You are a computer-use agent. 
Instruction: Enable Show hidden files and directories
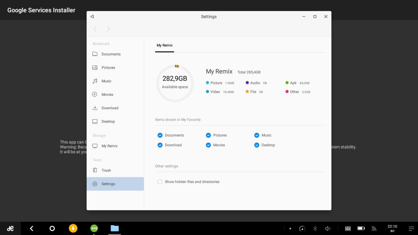coord(160,182)
